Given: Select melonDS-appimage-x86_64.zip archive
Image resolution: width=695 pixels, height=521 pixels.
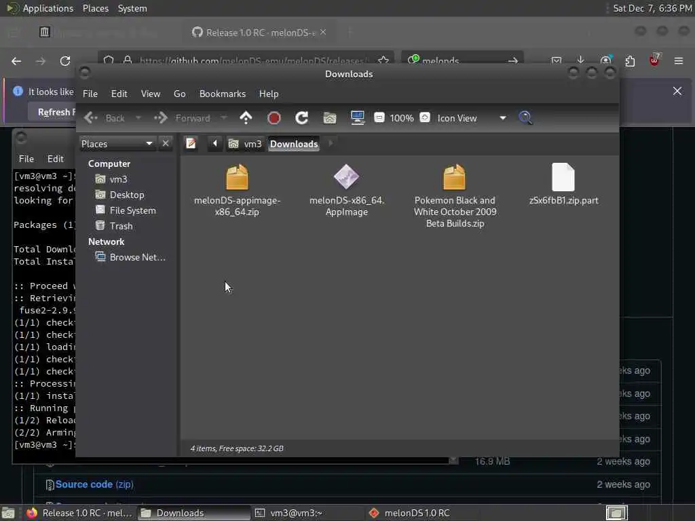Looking at the screenshot, I should [x=237, y=191].
